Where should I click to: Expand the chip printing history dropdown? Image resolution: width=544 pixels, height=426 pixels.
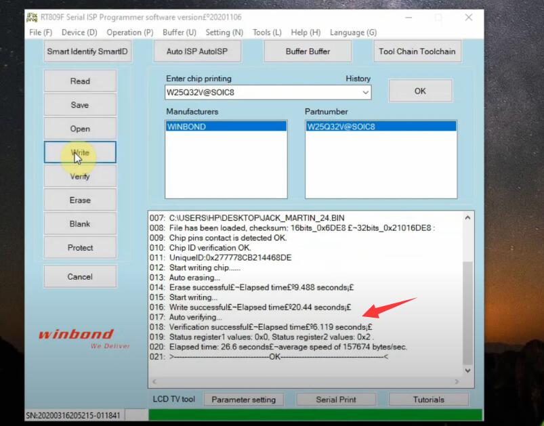coord(365,93)
